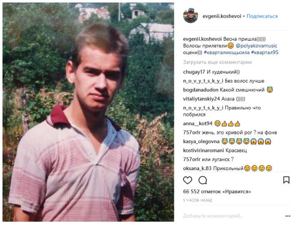Image resolution: width=299 pixels, height=225 pixels.
Task: Click Подписаться to follow the account
Action: 262,16
